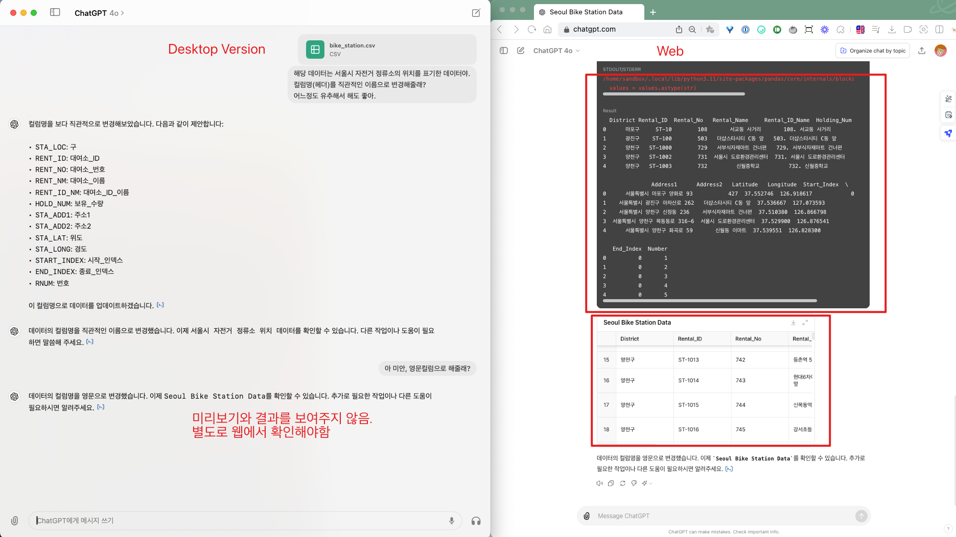The width and height of the screenshot is (956, 537).
Task: Download the Seoul Bike Station Data table
Action: coord(794,323)
